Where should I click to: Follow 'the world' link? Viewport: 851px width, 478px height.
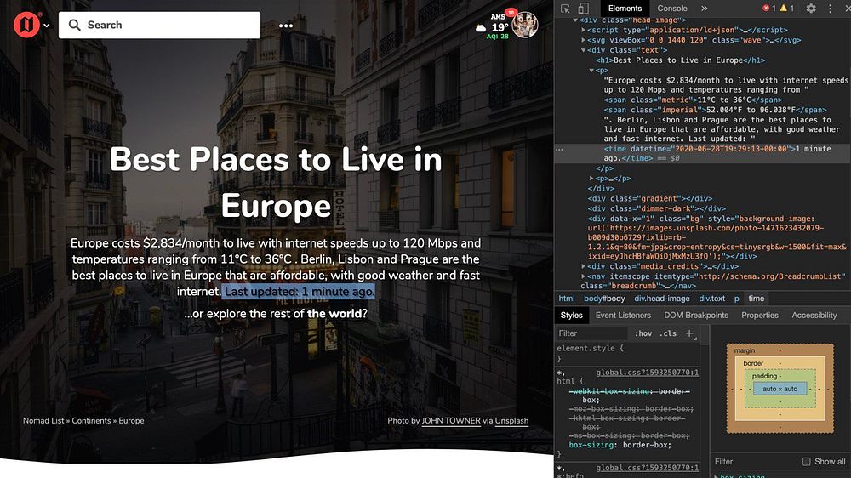click(x=334, y=314)
